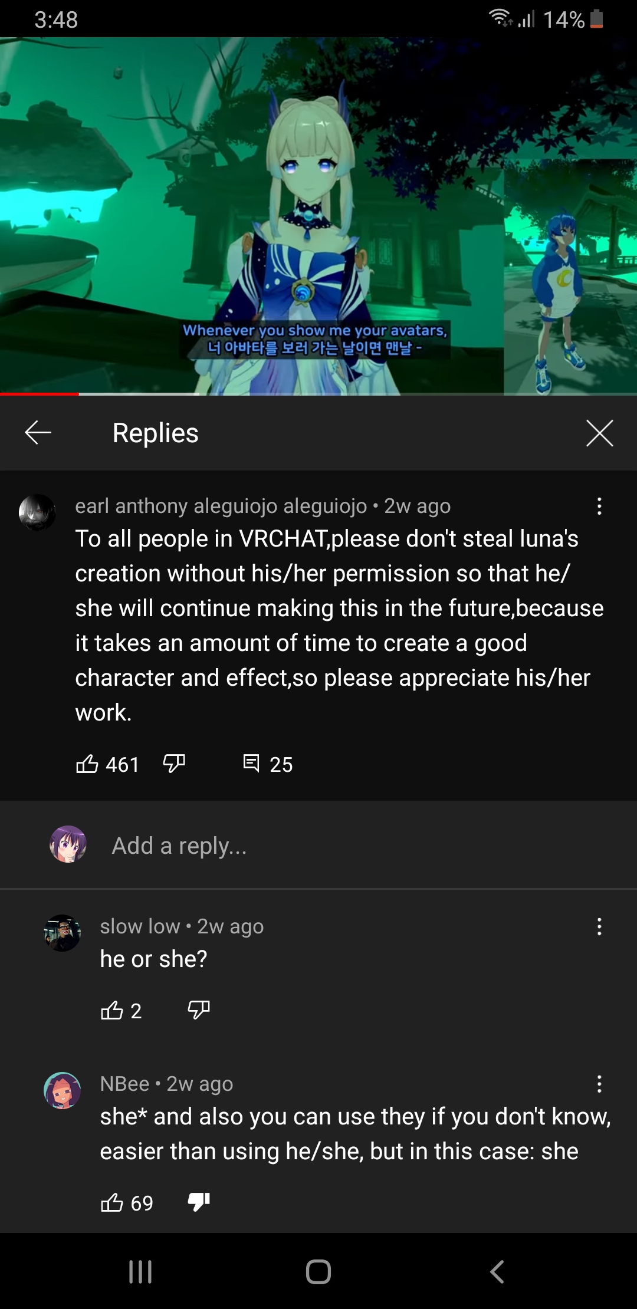Close the Replies panel
Viewport: 637px width, 1309px height.
point(600,433)
